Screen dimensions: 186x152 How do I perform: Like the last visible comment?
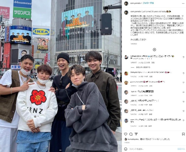coord(183,121)
